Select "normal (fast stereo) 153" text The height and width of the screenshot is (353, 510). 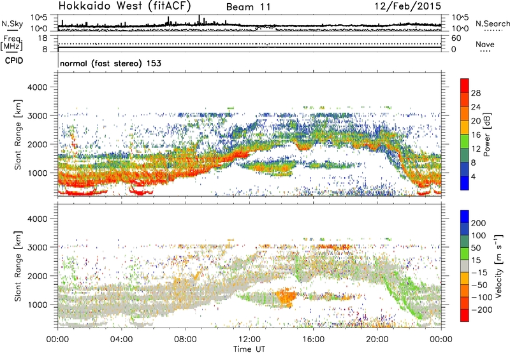point(110,63)
